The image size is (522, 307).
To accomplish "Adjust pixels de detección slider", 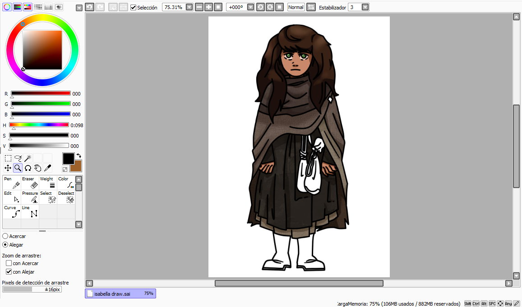I will 32,289.
